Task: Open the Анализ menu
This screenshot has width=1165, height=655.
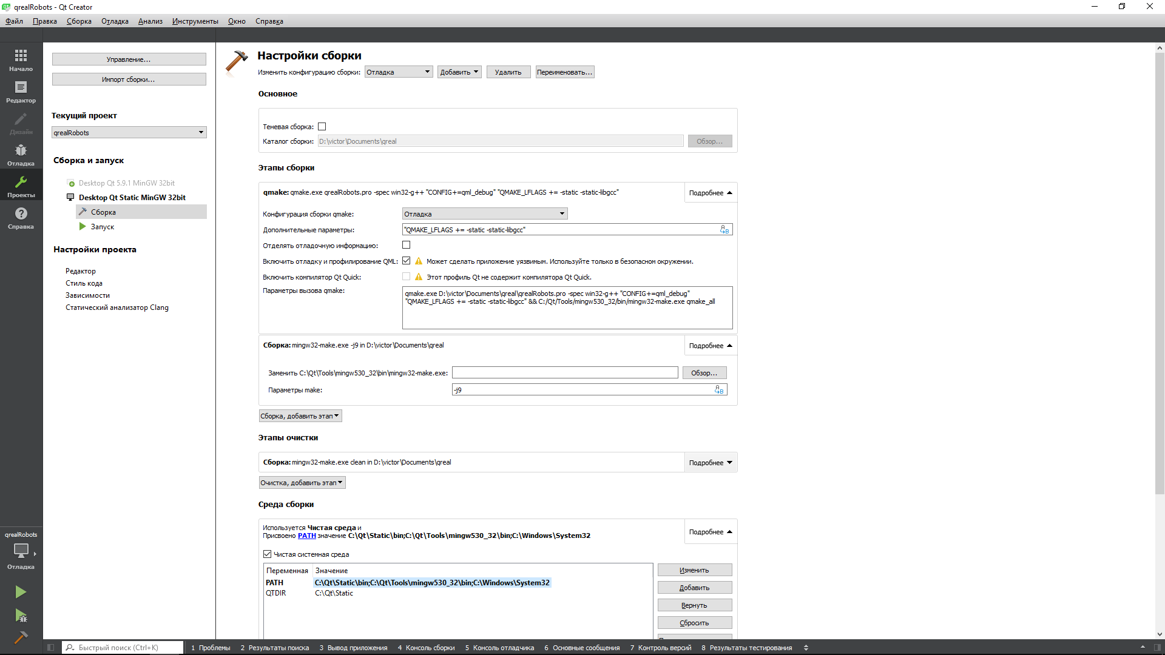Action: click(150, 21)
